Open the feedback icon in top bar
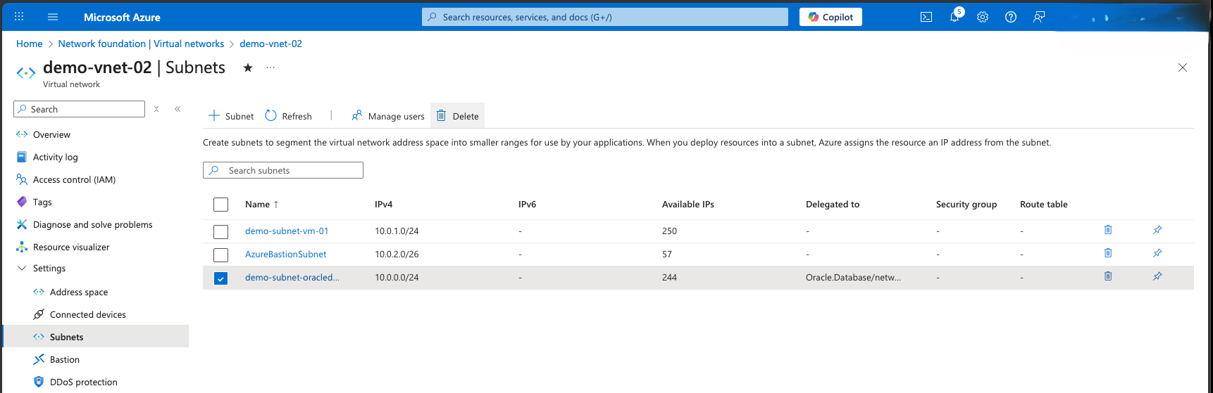The image size is (1213, 393). point(1039,17)
